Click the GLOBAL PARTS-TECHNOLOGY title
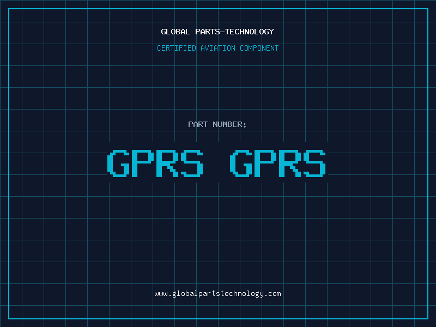 tap(217, 32)
